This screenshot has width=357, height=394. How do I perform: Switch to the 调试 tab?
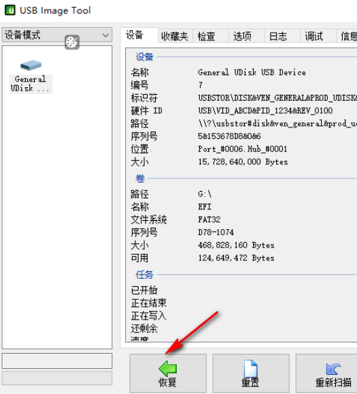(314, 36)
